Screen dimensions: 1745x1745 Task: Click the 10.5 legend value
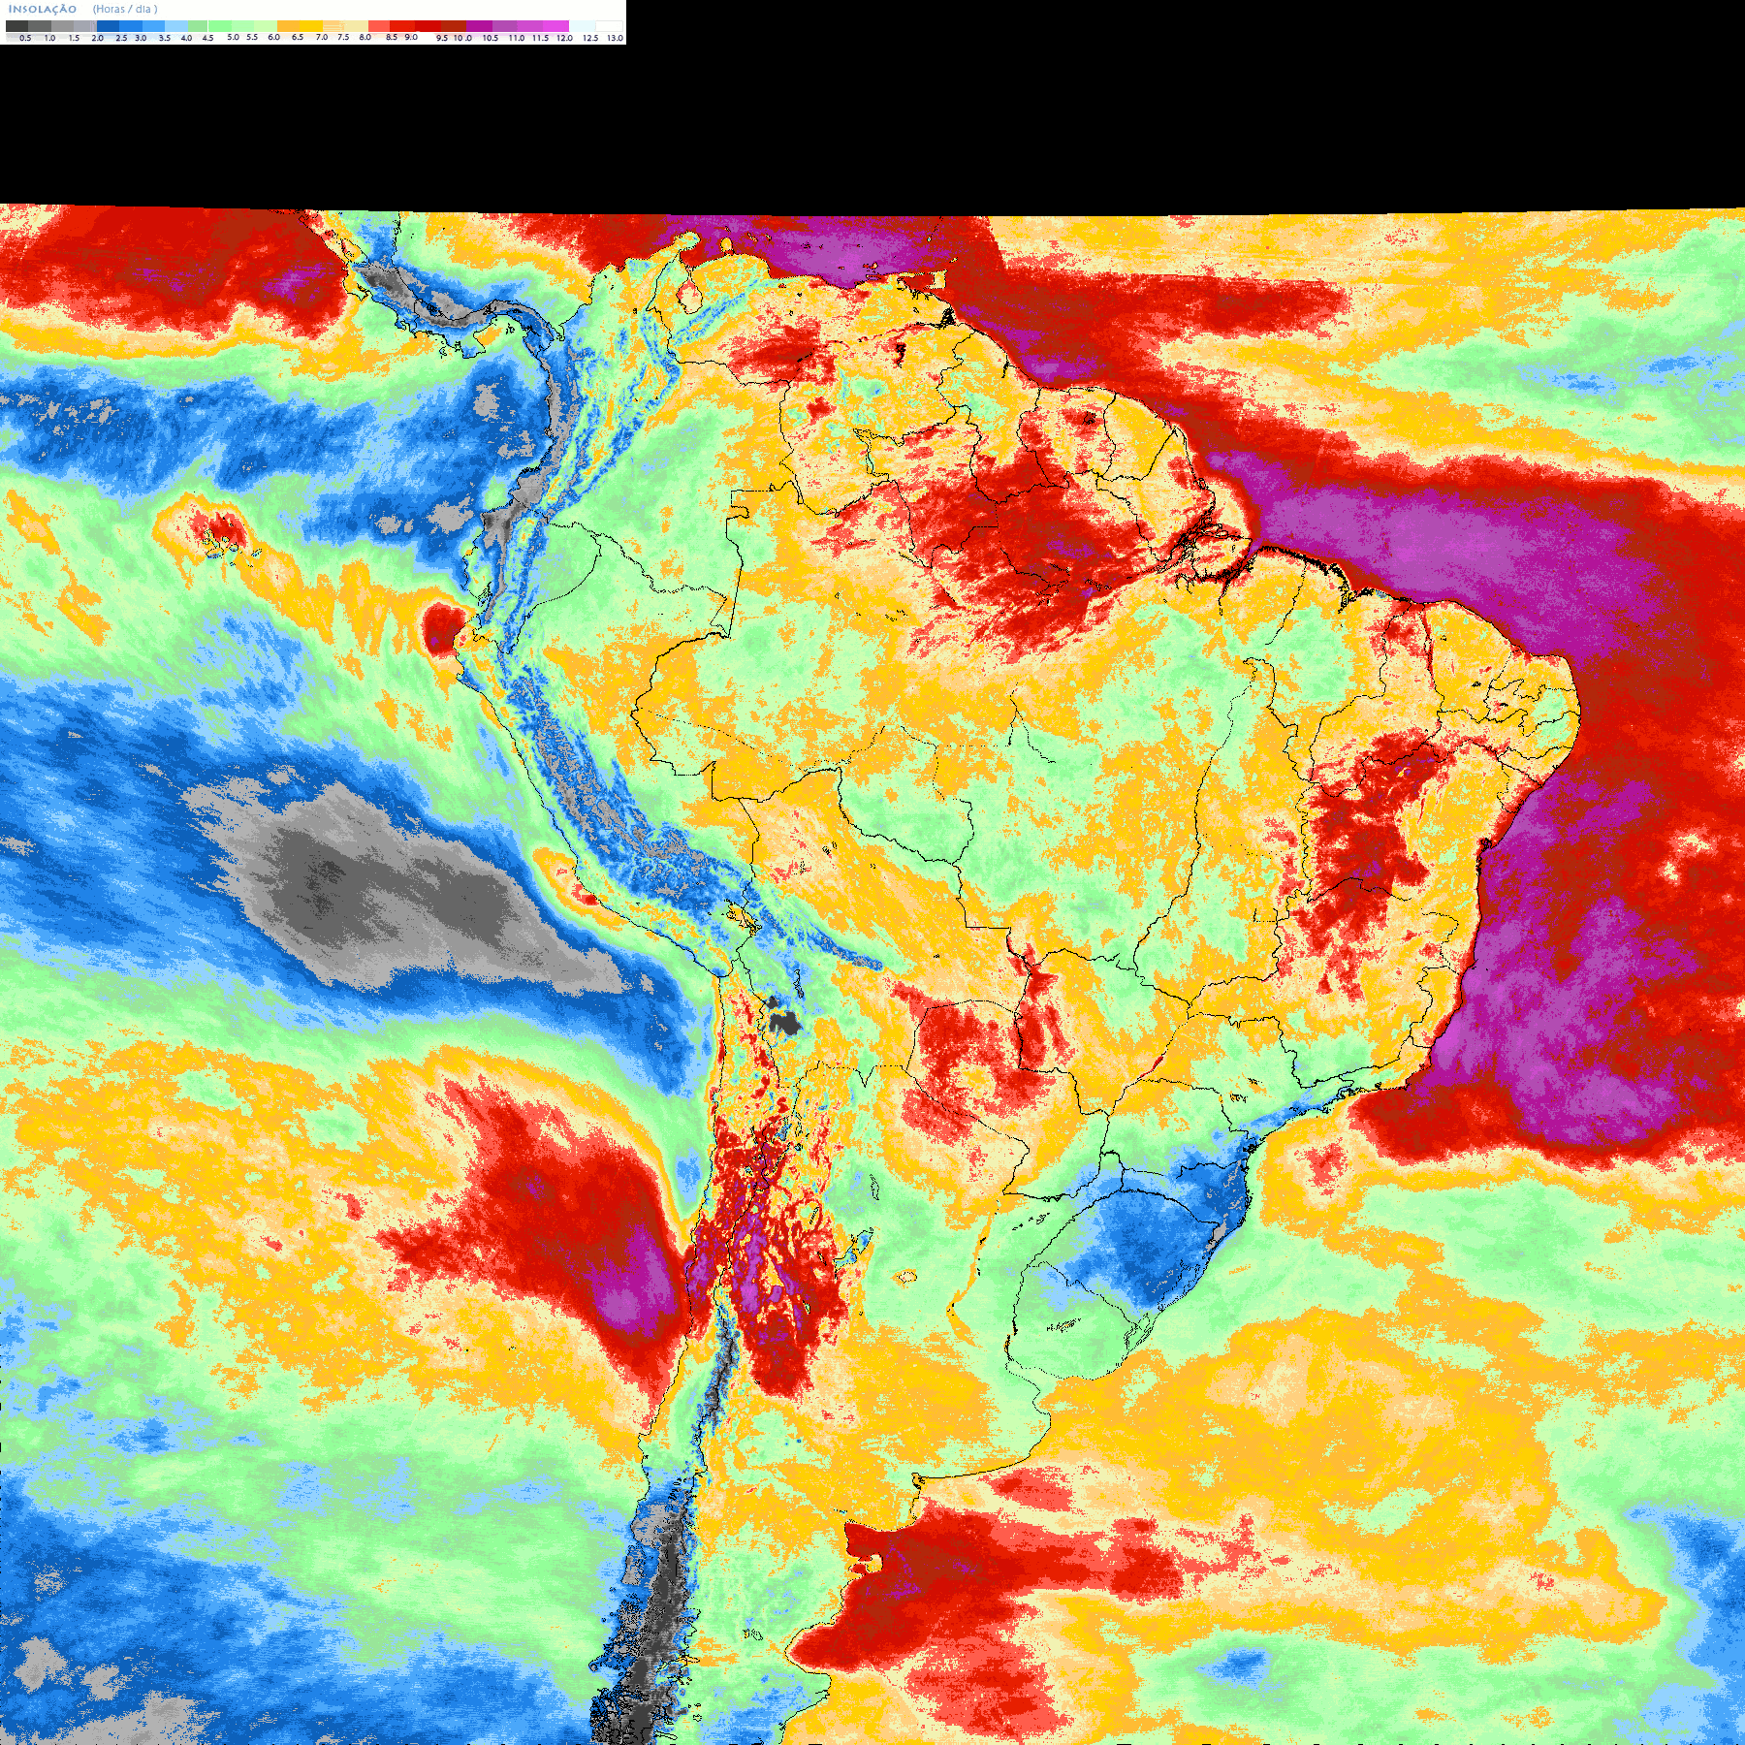tap(491, 38)
